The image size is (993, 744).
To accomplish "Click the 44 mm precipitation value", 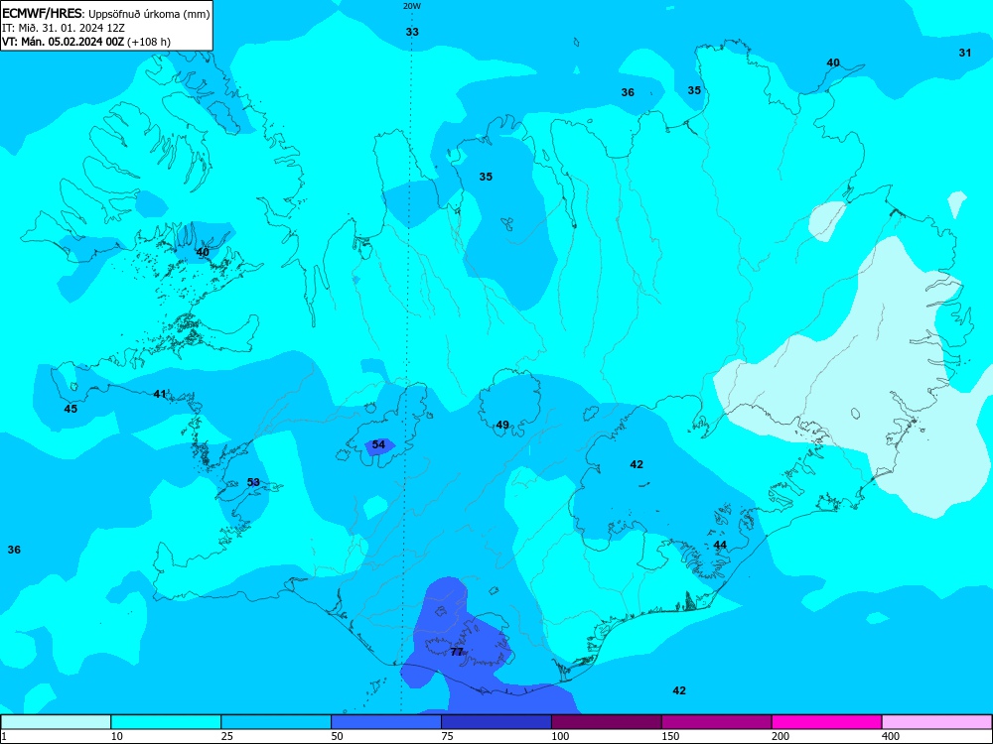I will click(x=720, y=545).
